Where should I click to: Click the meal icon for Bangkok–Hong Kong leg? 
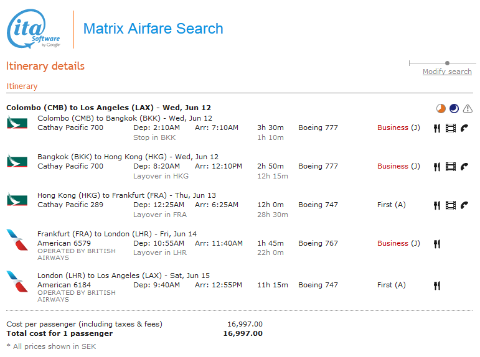pos(437,167)
